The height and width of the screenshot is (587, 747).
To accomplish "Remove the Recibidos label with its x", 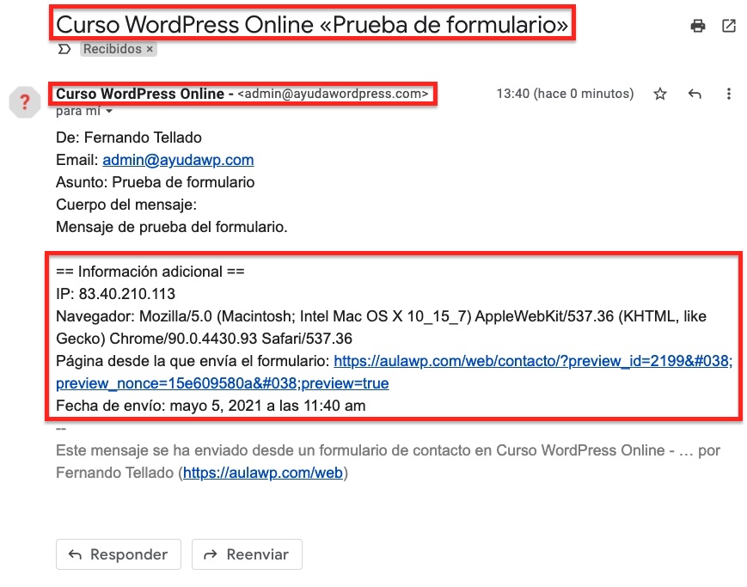I will coord(150,49).
